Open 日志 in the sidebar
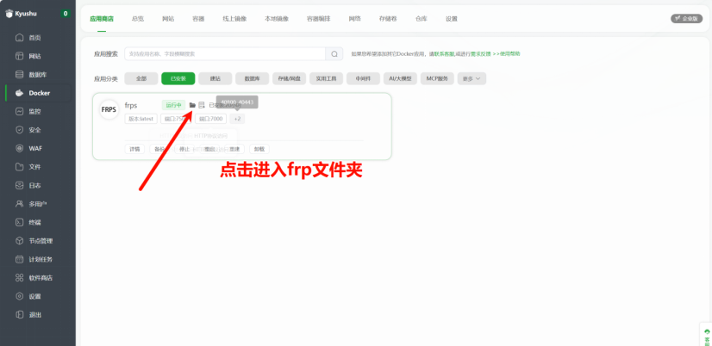Image resolution: width=712 pixels, height=346 pixels. pyautogui.click(x=35, y=185)
